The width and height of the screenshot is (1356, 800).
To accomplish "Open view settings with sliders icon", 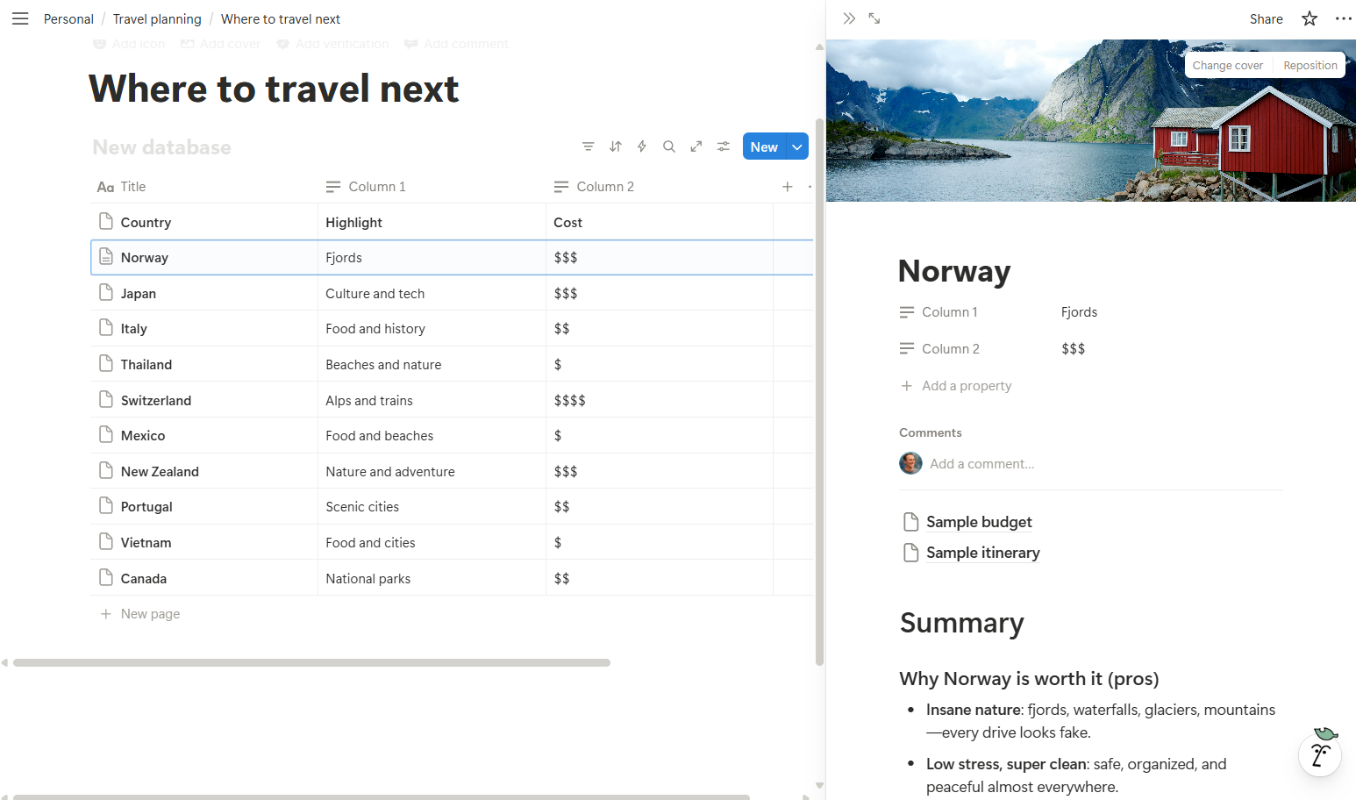I will click(x=723, y=146).
